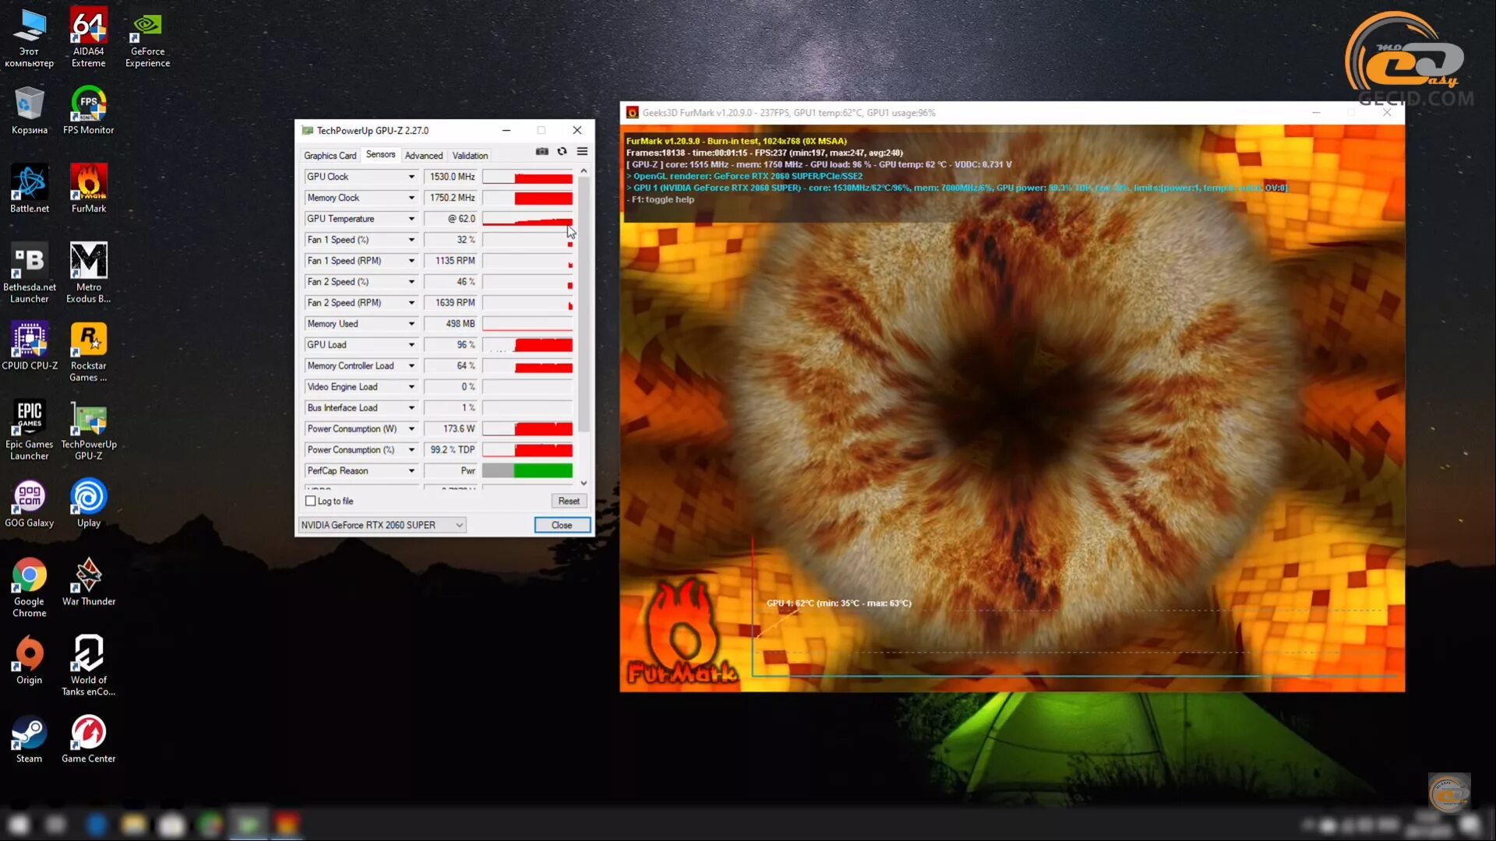Click GPU-Z screenshot camera icon
Screen dimensions: 1496x841
pyautogui.click(x=542, y=151)
